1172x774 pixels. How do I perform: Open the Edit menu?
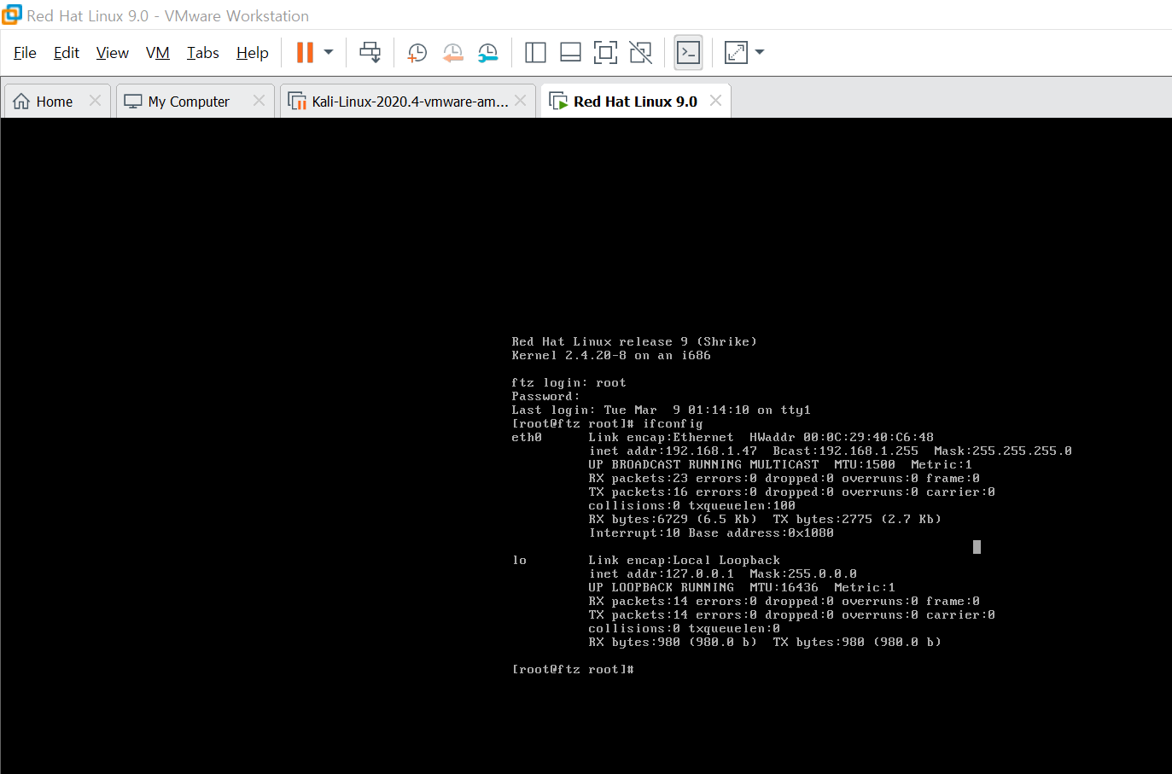click(x=66, y=53)
